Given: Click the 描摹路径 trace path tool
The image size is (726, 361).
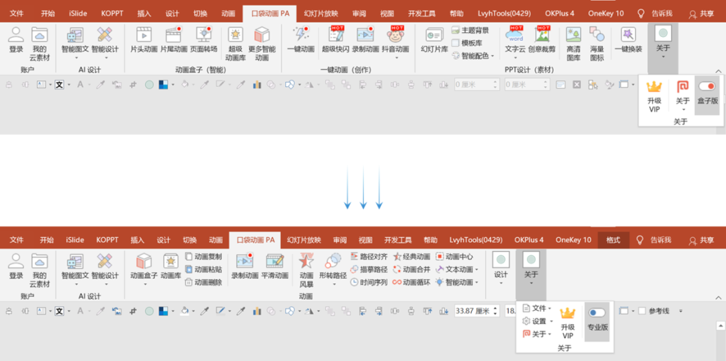Looking at the screenshot, I should (368, 270).
